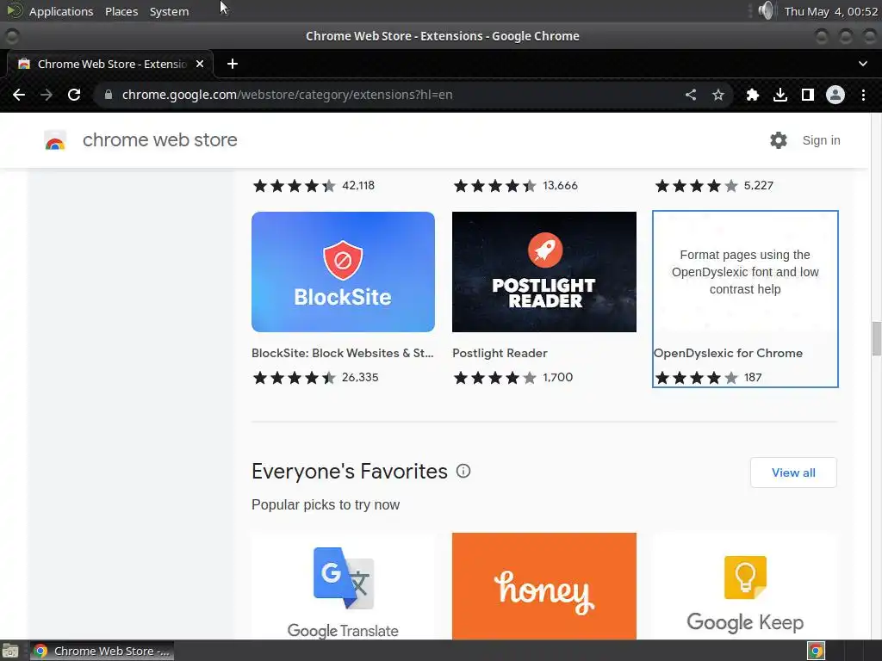The image size is (882, 661).
Task: Click the clock showing Thu May 4, 00:52
Action: click(831, 11)
